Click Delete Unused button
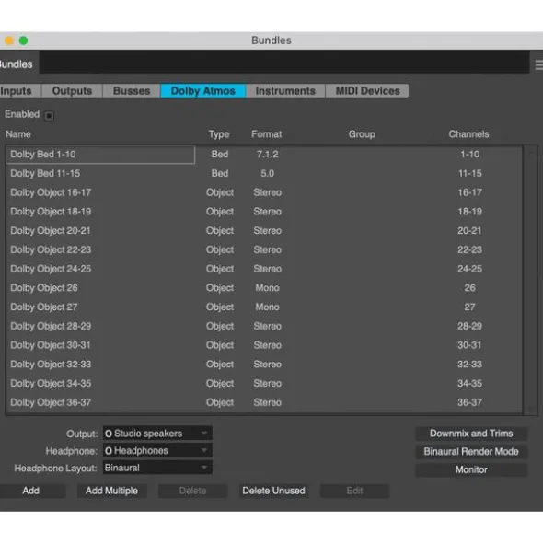This screenshot has width=543, height=544. pyautogui.click(x=273, y=491)
